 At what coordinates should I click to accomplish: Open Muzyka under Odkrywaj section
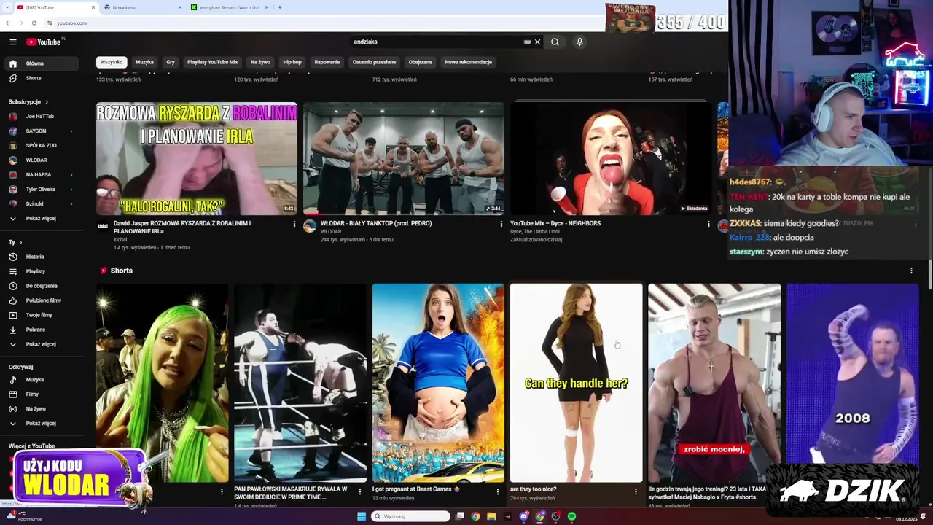click(40, 380)
